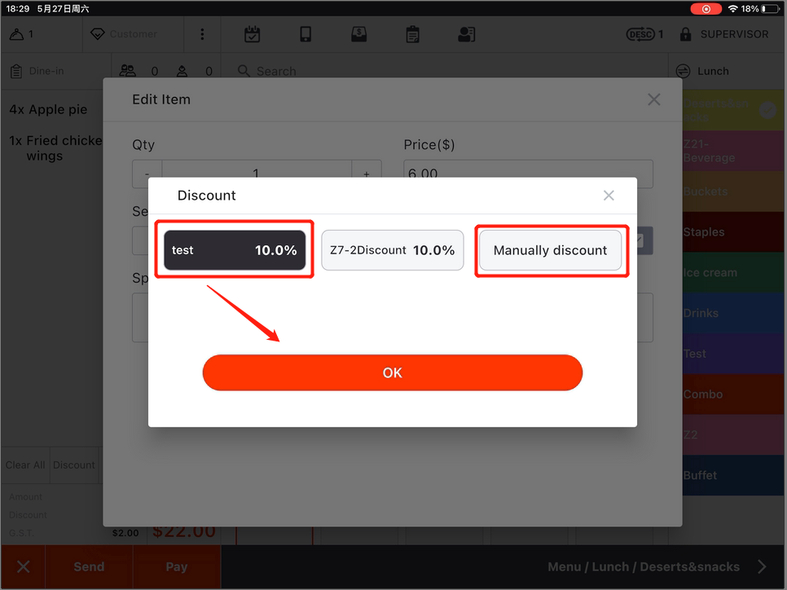787x590 pixels.
Task: Open the clipboard orders icon
Action: (412, 34)
